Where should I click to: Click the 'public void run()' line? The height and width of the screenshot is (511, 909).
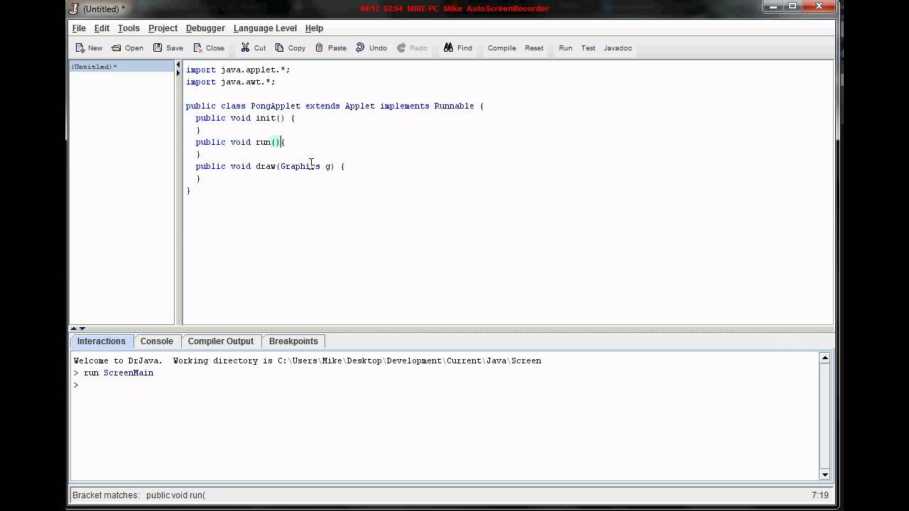pos(240,142)
